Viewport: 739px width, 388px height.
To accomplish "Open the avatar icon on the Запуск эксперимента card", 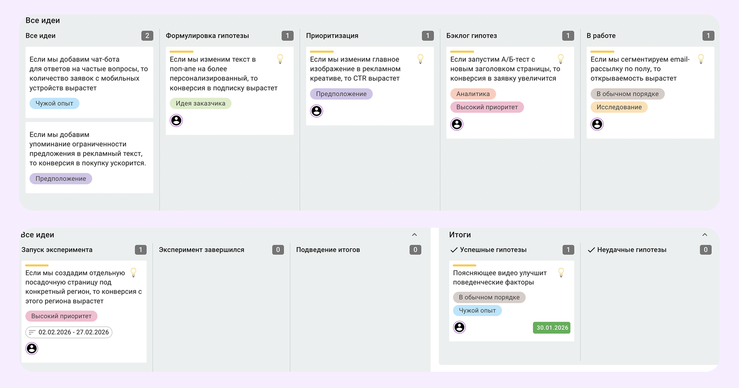I will (x=32, y=348).
